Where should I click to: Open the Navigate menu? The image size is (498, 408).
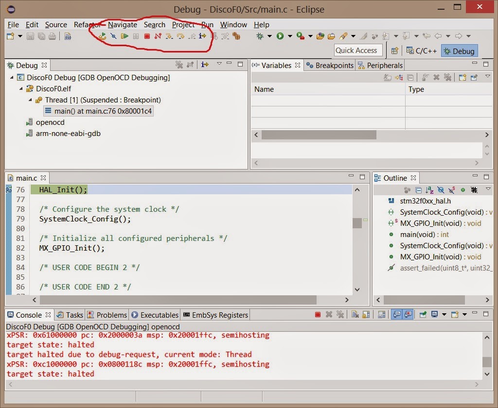pos(123,25)
